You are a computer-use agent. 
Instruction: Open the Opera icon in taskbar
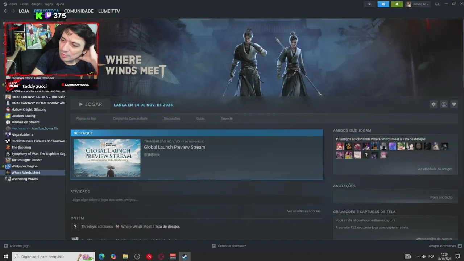point(161,257)
